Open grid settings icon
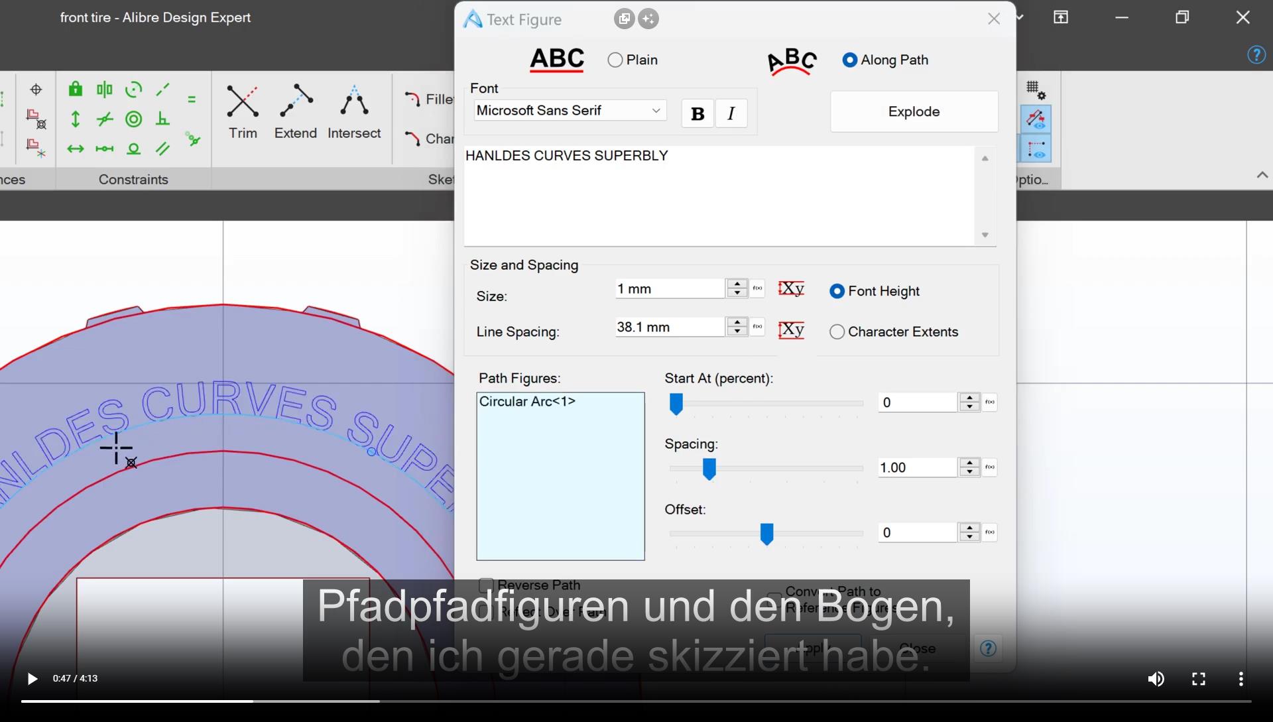The width and height of the screenshot is (1273, 722). 1036,90
